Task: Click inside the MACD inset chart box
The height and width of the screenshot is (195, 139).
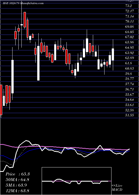Action: tap(76, 181)
